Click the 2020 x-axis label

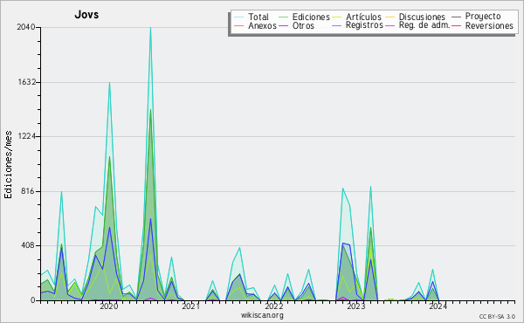point(109,306)
